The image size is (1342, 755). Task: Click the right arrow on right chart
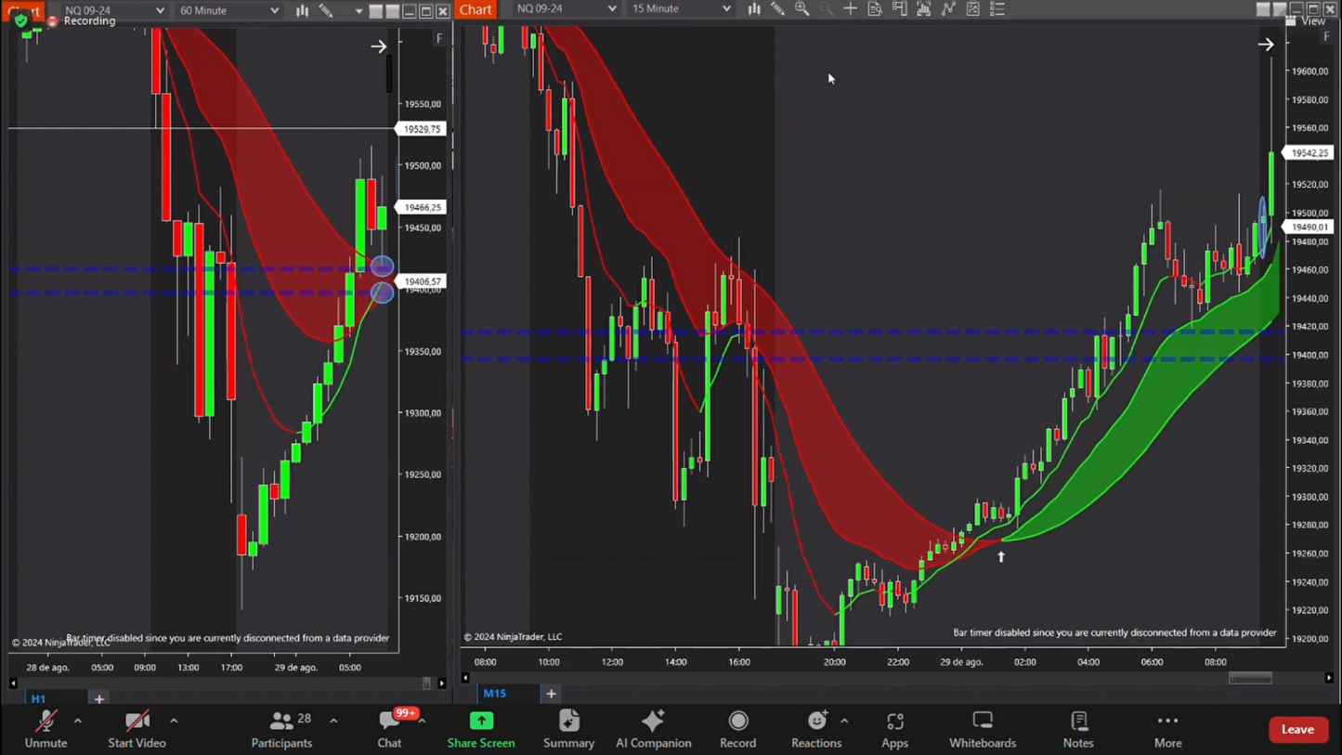(1266, 44)
